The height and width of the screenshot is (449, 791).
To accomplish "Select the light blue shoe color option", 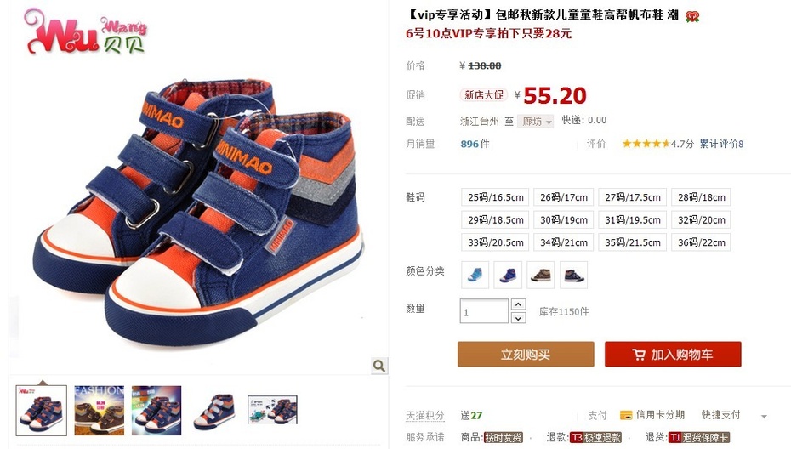I will (475, 275).
